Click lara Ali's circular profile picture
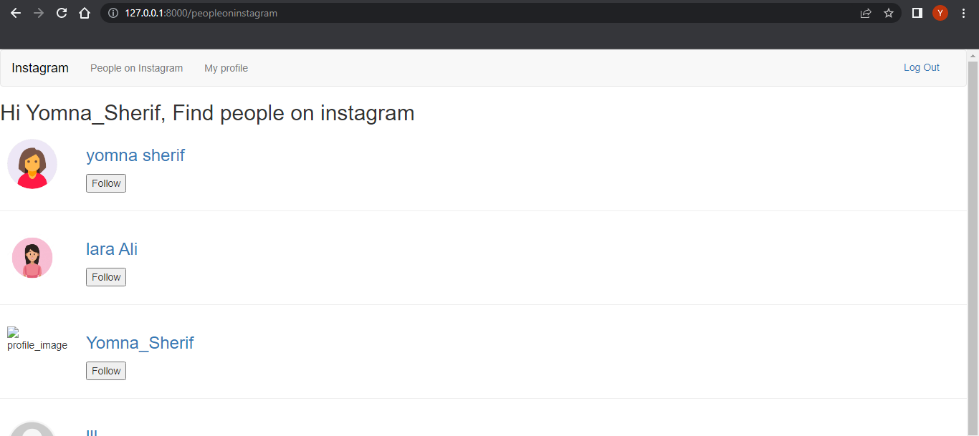Image resolution: width=979 pixels, height=436 pixels. [x=32, y=257]
